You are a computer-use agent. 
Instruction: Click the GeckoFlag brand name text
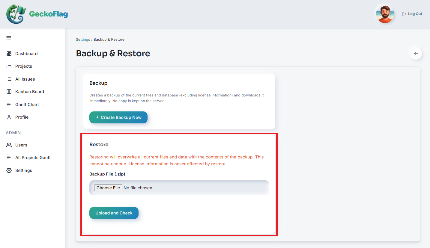click(49, 14)
